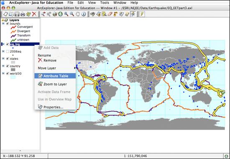Select the Identify info tool

(84, 14)
